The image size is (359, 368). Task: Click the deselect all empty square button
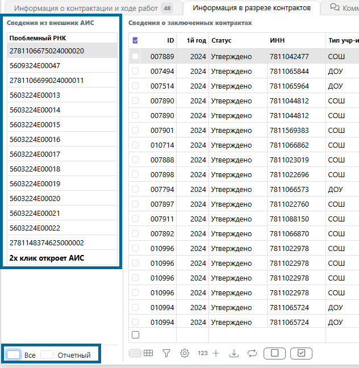[x=275, y=353]
